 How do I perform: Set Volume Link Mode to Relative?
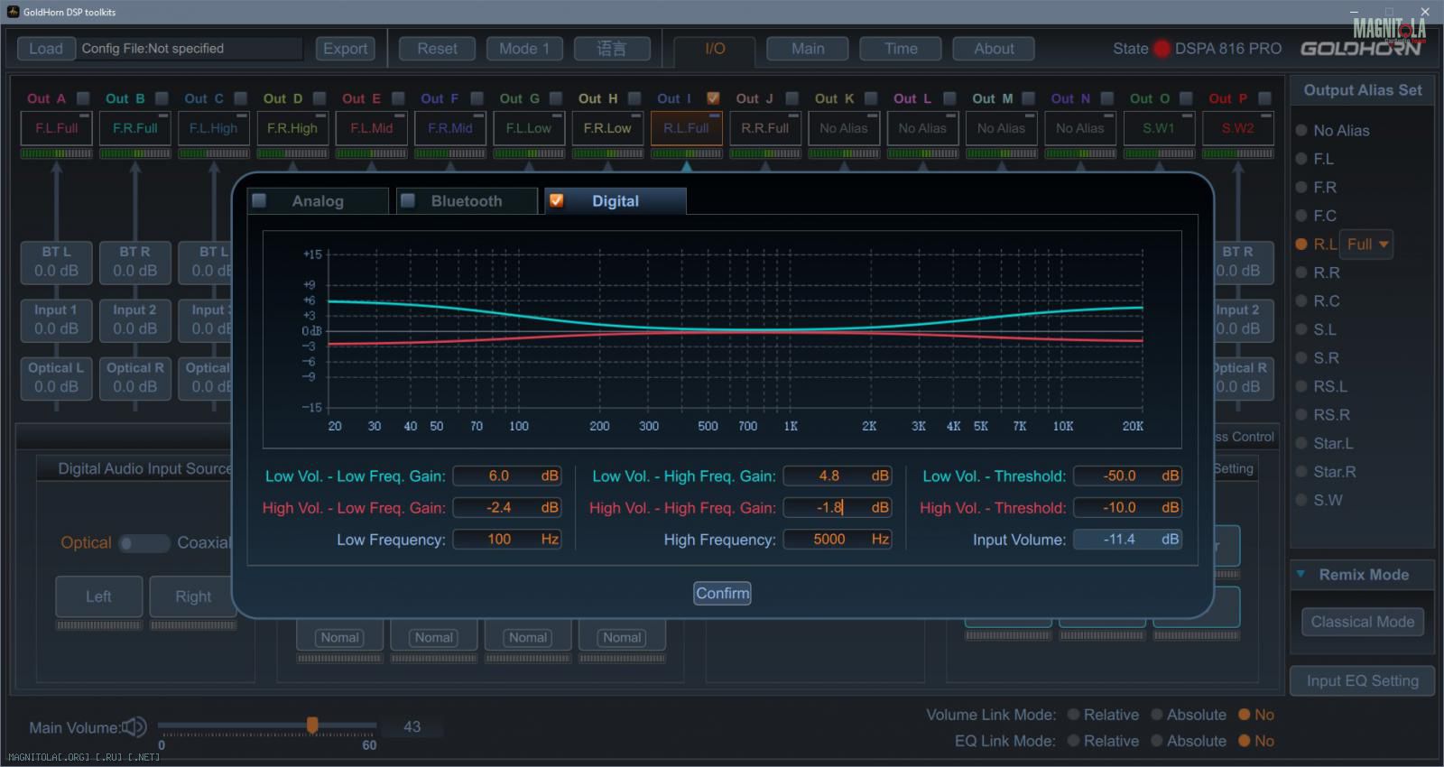[x=1074, y=715]
